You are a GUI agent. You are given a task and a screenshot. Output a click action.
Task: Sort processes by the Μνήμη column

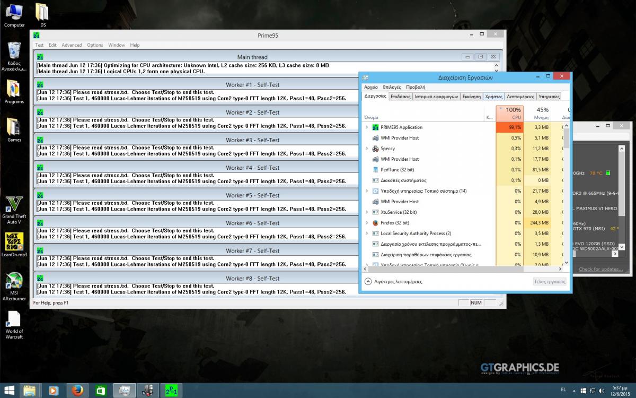(537, 114)
